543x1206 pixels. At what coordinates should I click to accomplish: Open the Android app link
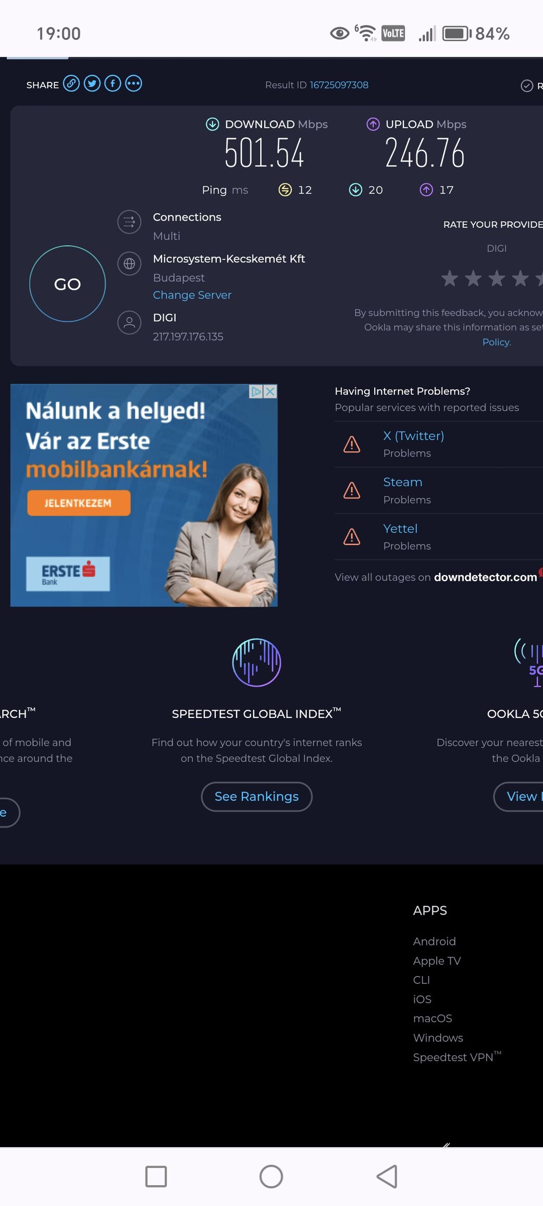click(435, 941)
